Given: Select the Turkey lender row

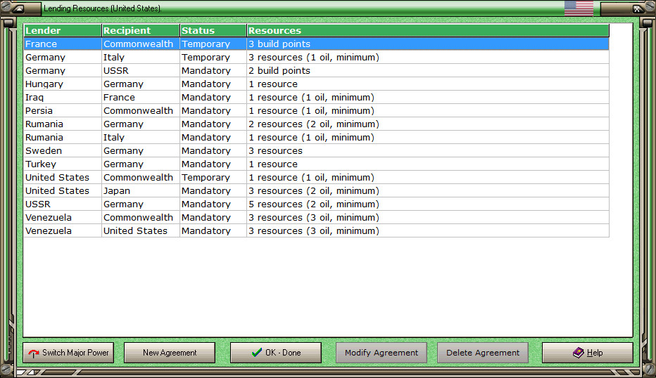Looking at the screenshot, I should [316, 164].
